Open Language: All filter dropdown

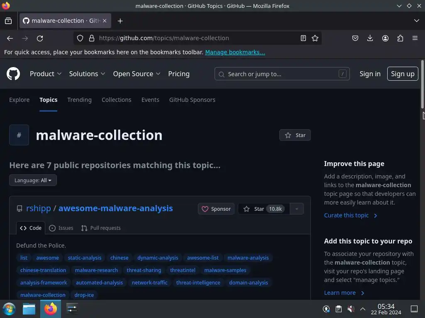[33, 180]
